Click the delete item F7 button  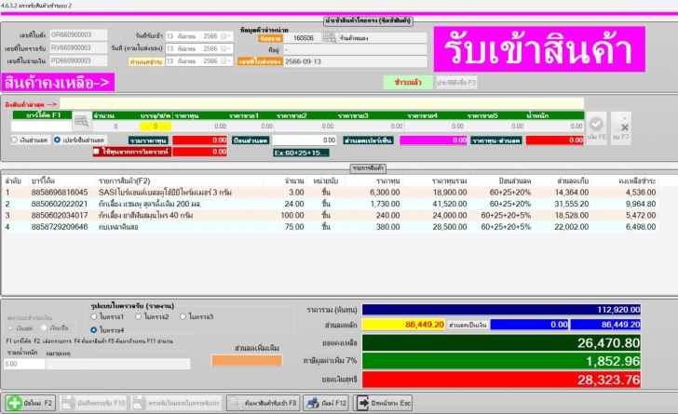click(621, 128)
